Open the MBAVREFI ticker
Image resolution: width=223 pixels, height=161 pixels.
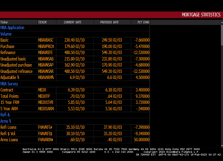(x=45, y=53)
